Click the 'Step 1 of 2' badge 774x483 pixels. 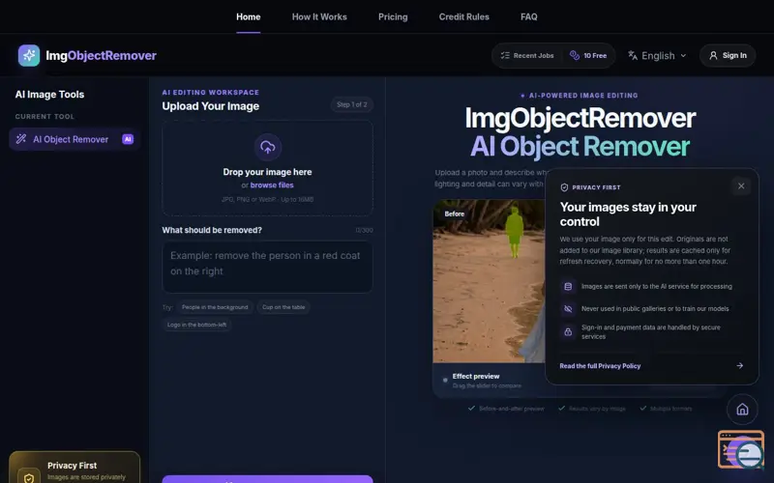[351, 104]
